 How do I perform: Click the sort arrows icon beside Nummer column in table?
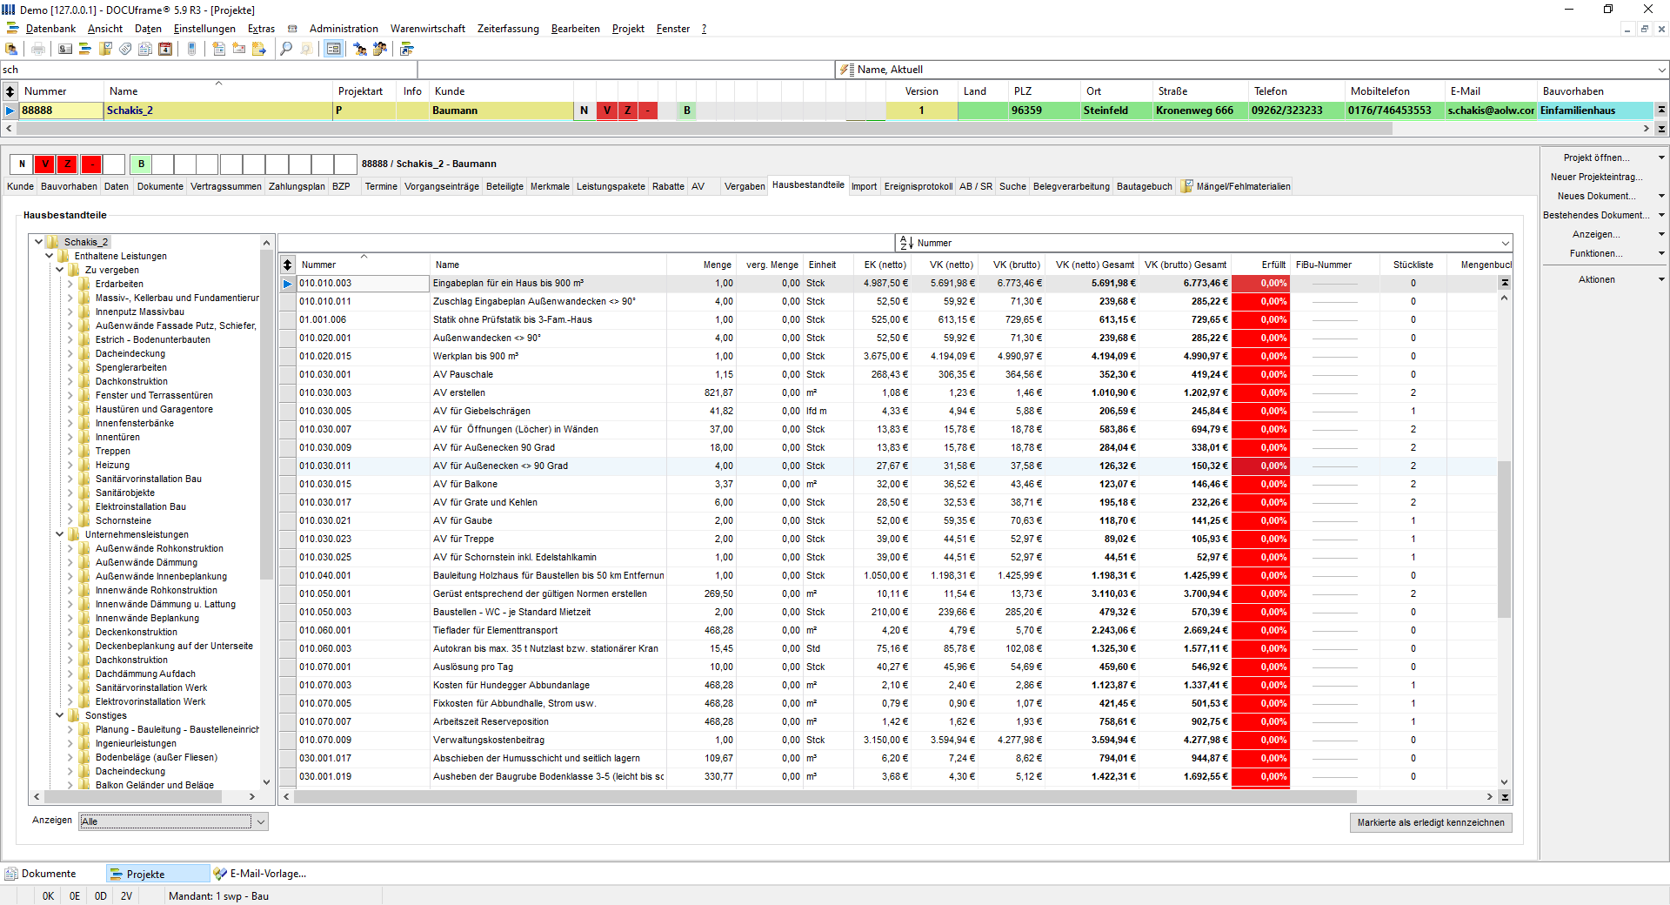point(288,265)
